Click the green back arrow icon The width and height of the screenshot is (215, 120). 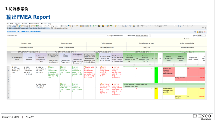pos(94,26)
